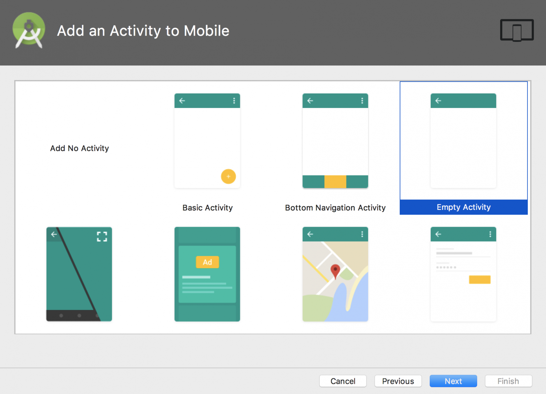Select the Login Activity template

(x=463, y=275)
